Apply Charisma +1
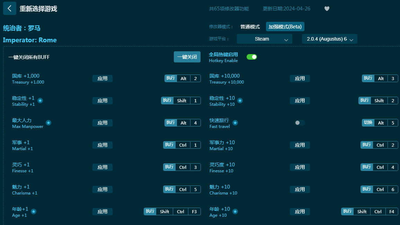The width and height of the screenshot is (400, 225). tap(102, 190)
